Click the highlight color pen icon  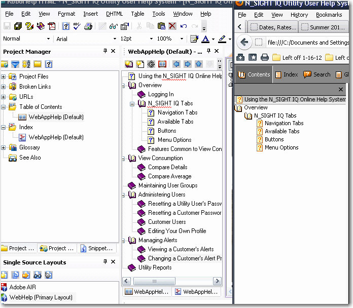click(x=222, y=39)
